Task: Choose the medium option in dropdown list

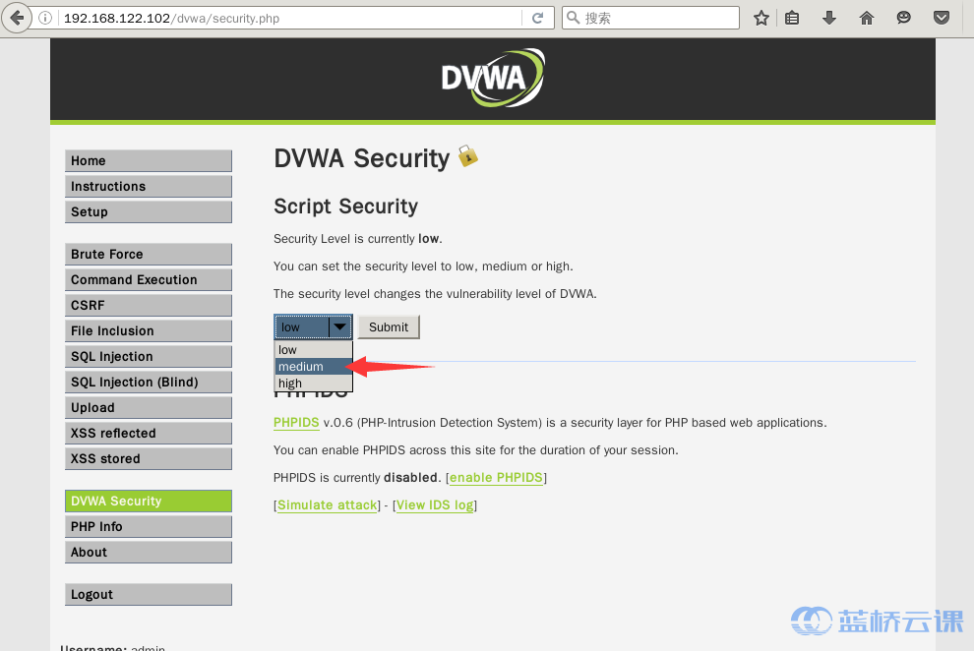Action: point(313,366)
